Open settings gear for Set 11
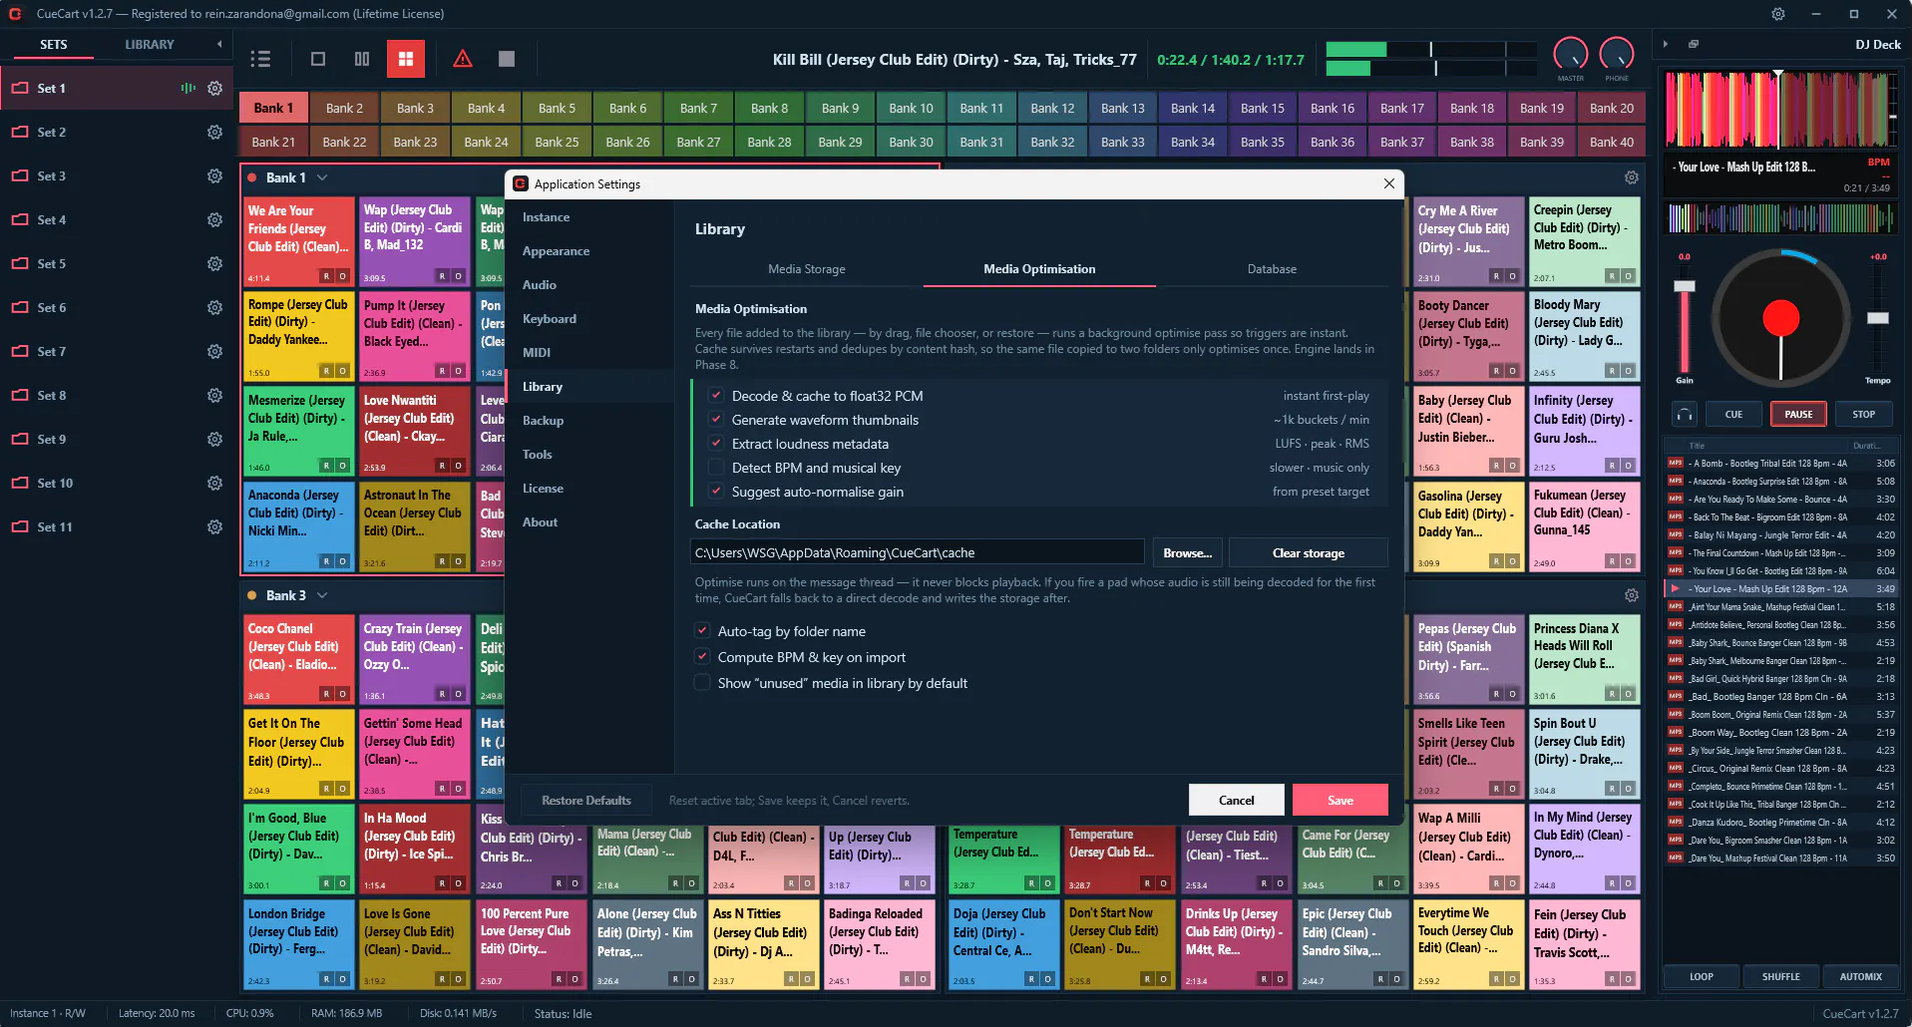 214,527
